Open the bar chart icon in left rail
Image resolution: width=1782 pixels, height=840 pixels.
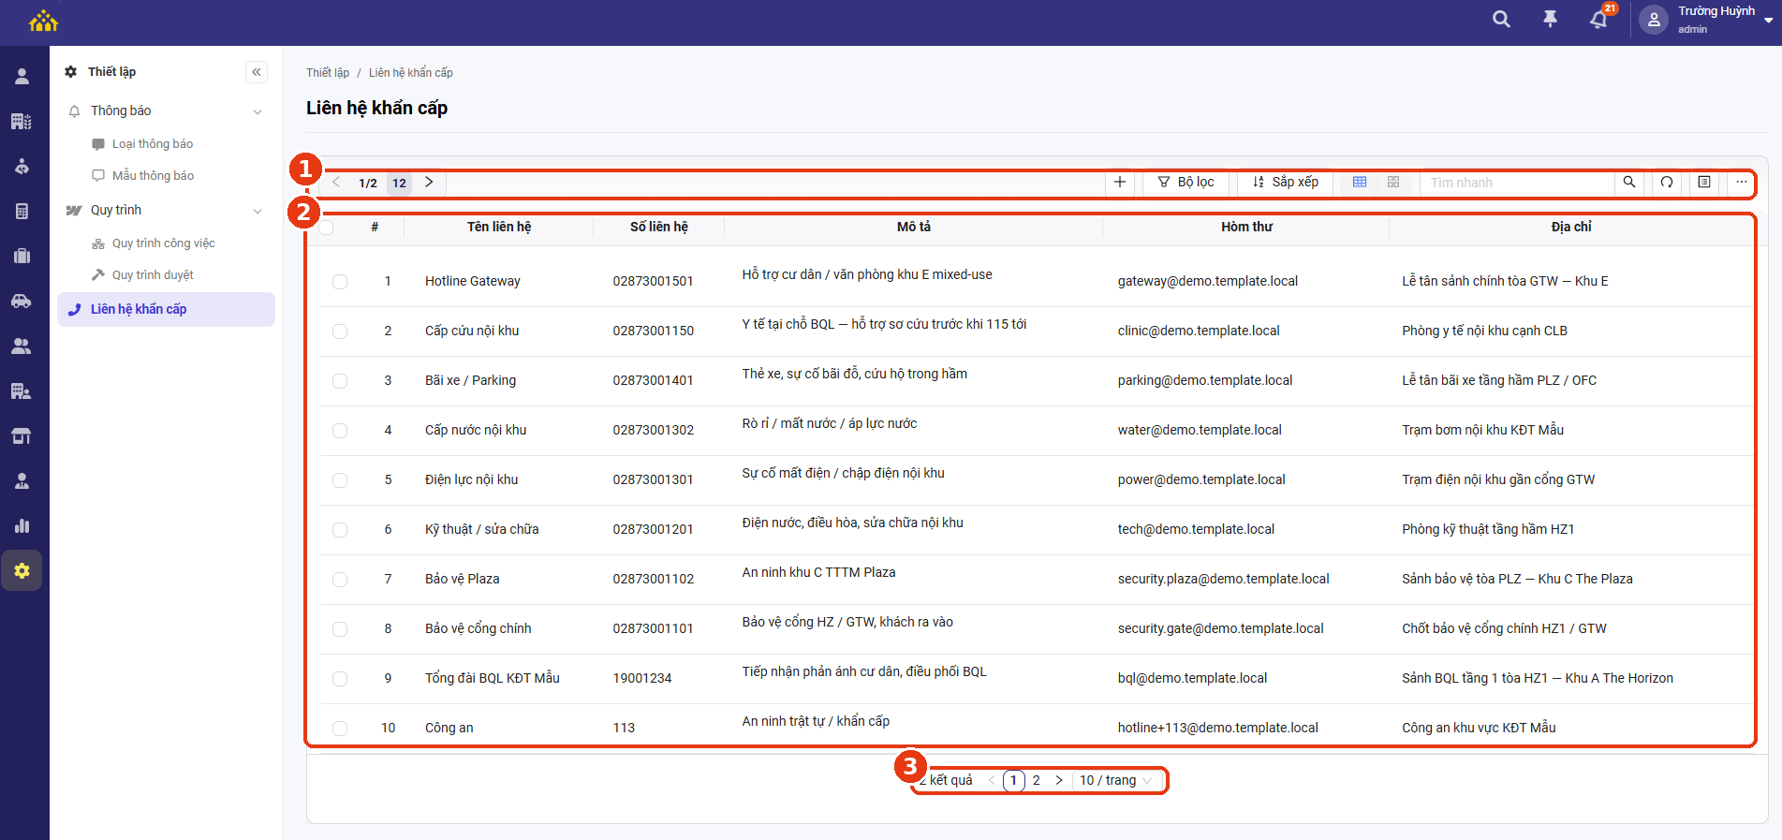pos(22,525)
